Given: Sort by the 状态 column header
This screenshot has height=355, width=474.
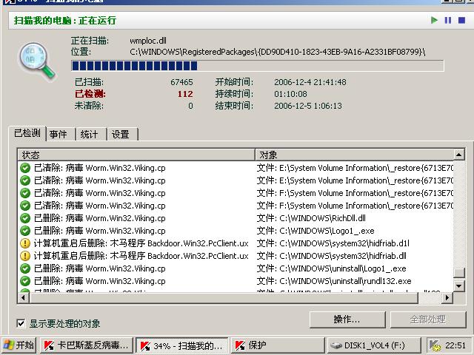Looking at the screenshot, I should pos(136,155).
